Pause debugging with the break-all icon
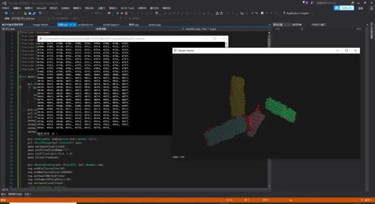 click(x=117, y=13)
